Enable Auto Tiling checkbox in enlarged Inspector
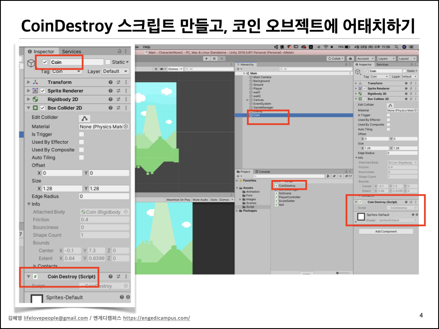 [x=81, y=158]
